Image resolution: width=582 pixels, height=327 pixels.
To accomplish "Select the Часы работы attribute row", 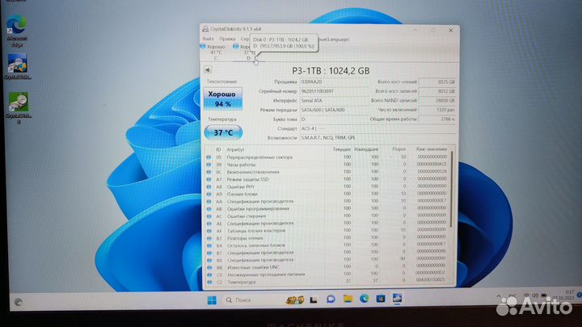I will click(327, 165).
